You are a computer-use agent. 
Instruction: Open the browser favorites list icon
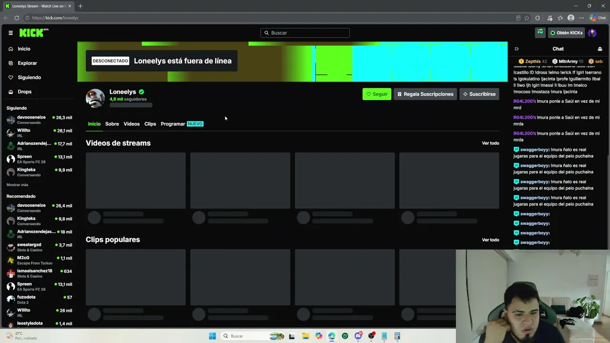point(560,18)
